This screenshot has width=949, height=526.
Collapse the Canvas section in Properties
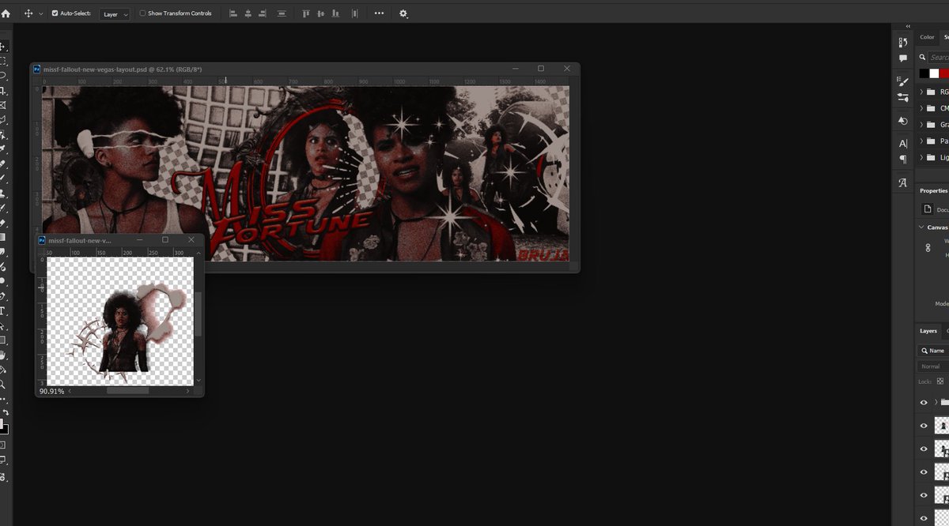click(x=921, y=227)
